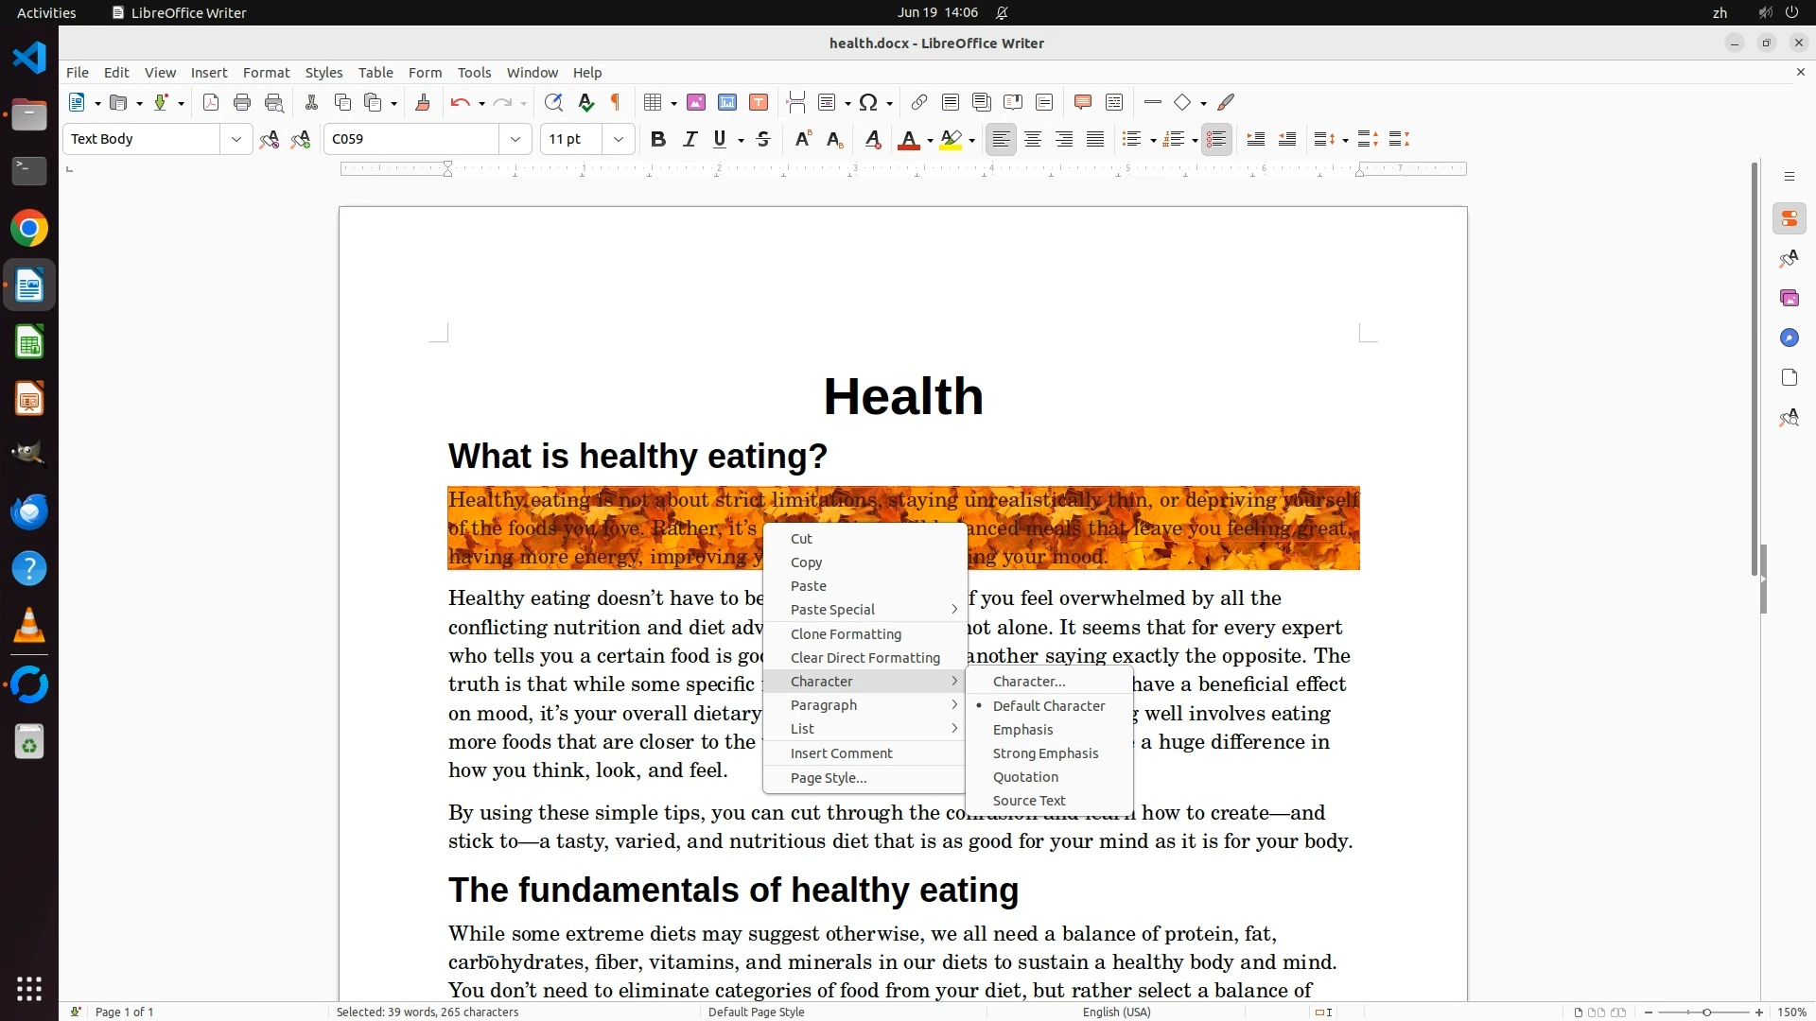Choose Clear Direct Formatting from context menu
The width and height of the screenshot is (1816, 1021).
(x=864, y=658)
